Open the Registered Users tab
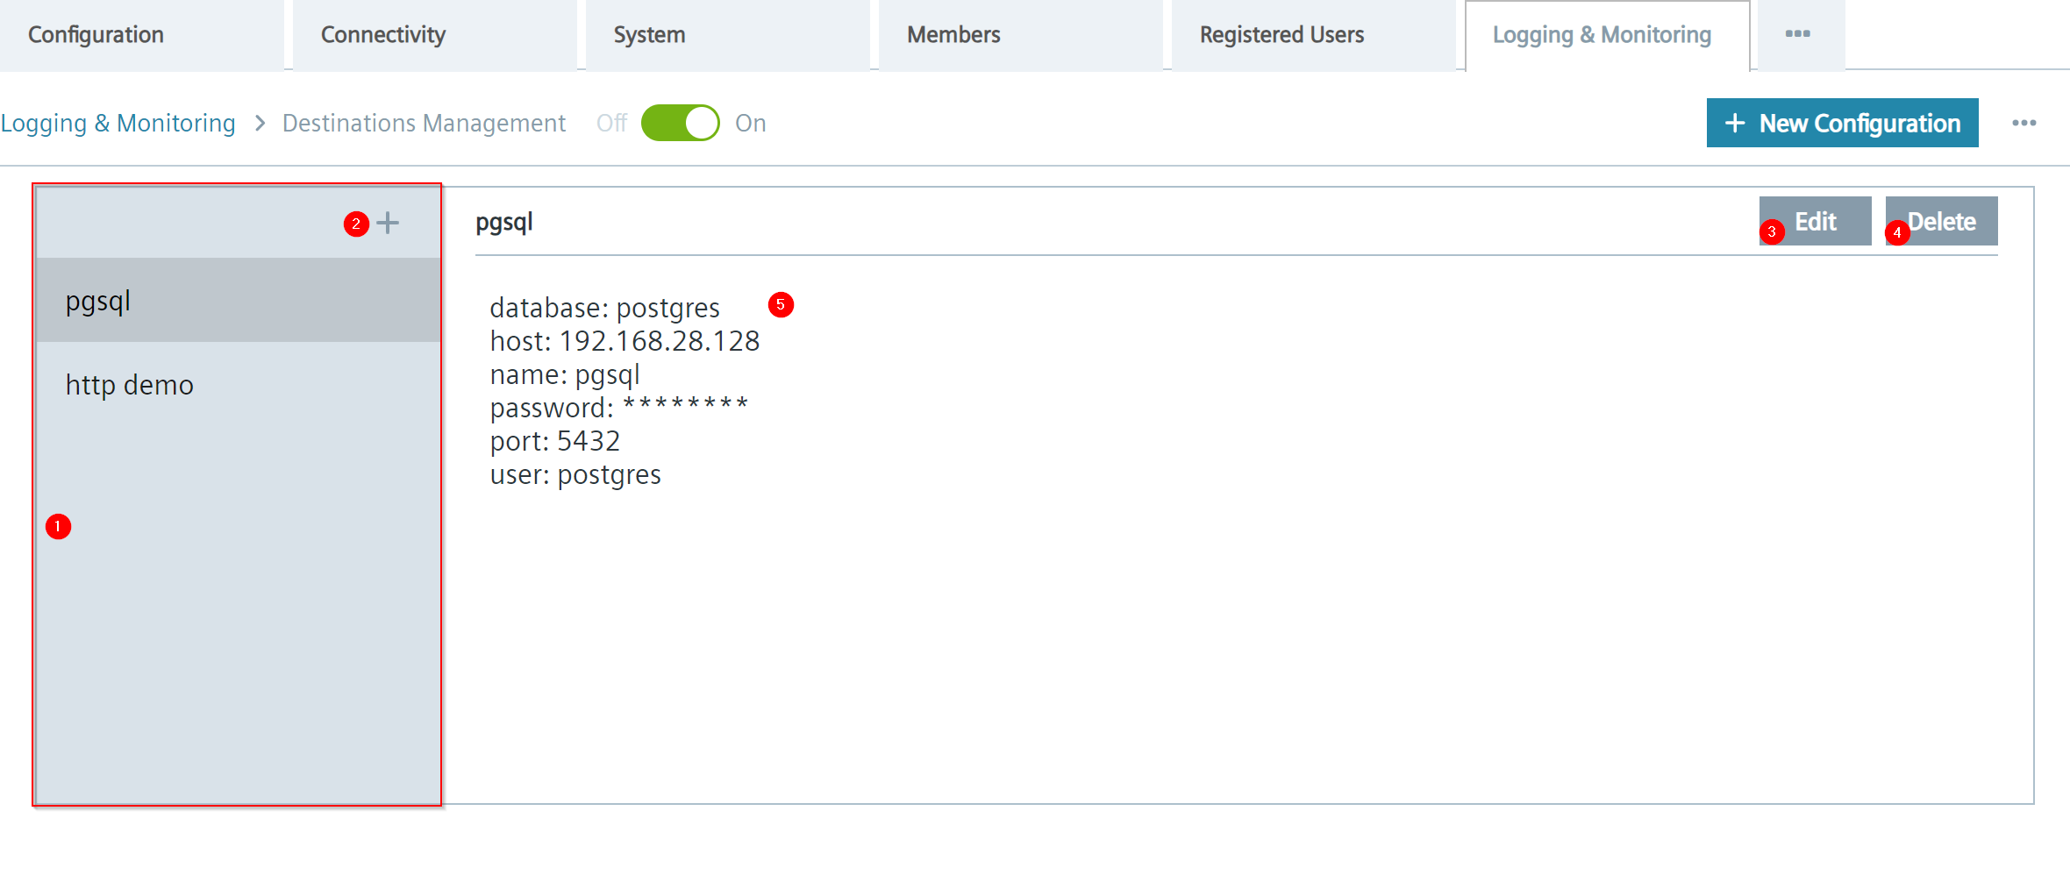Screen dimensions: 2070x875 click(1281, 35)
